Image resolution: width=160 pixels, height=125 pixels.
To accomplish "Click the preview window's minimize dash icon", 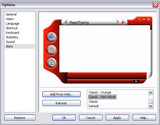I will coord(144,20).
